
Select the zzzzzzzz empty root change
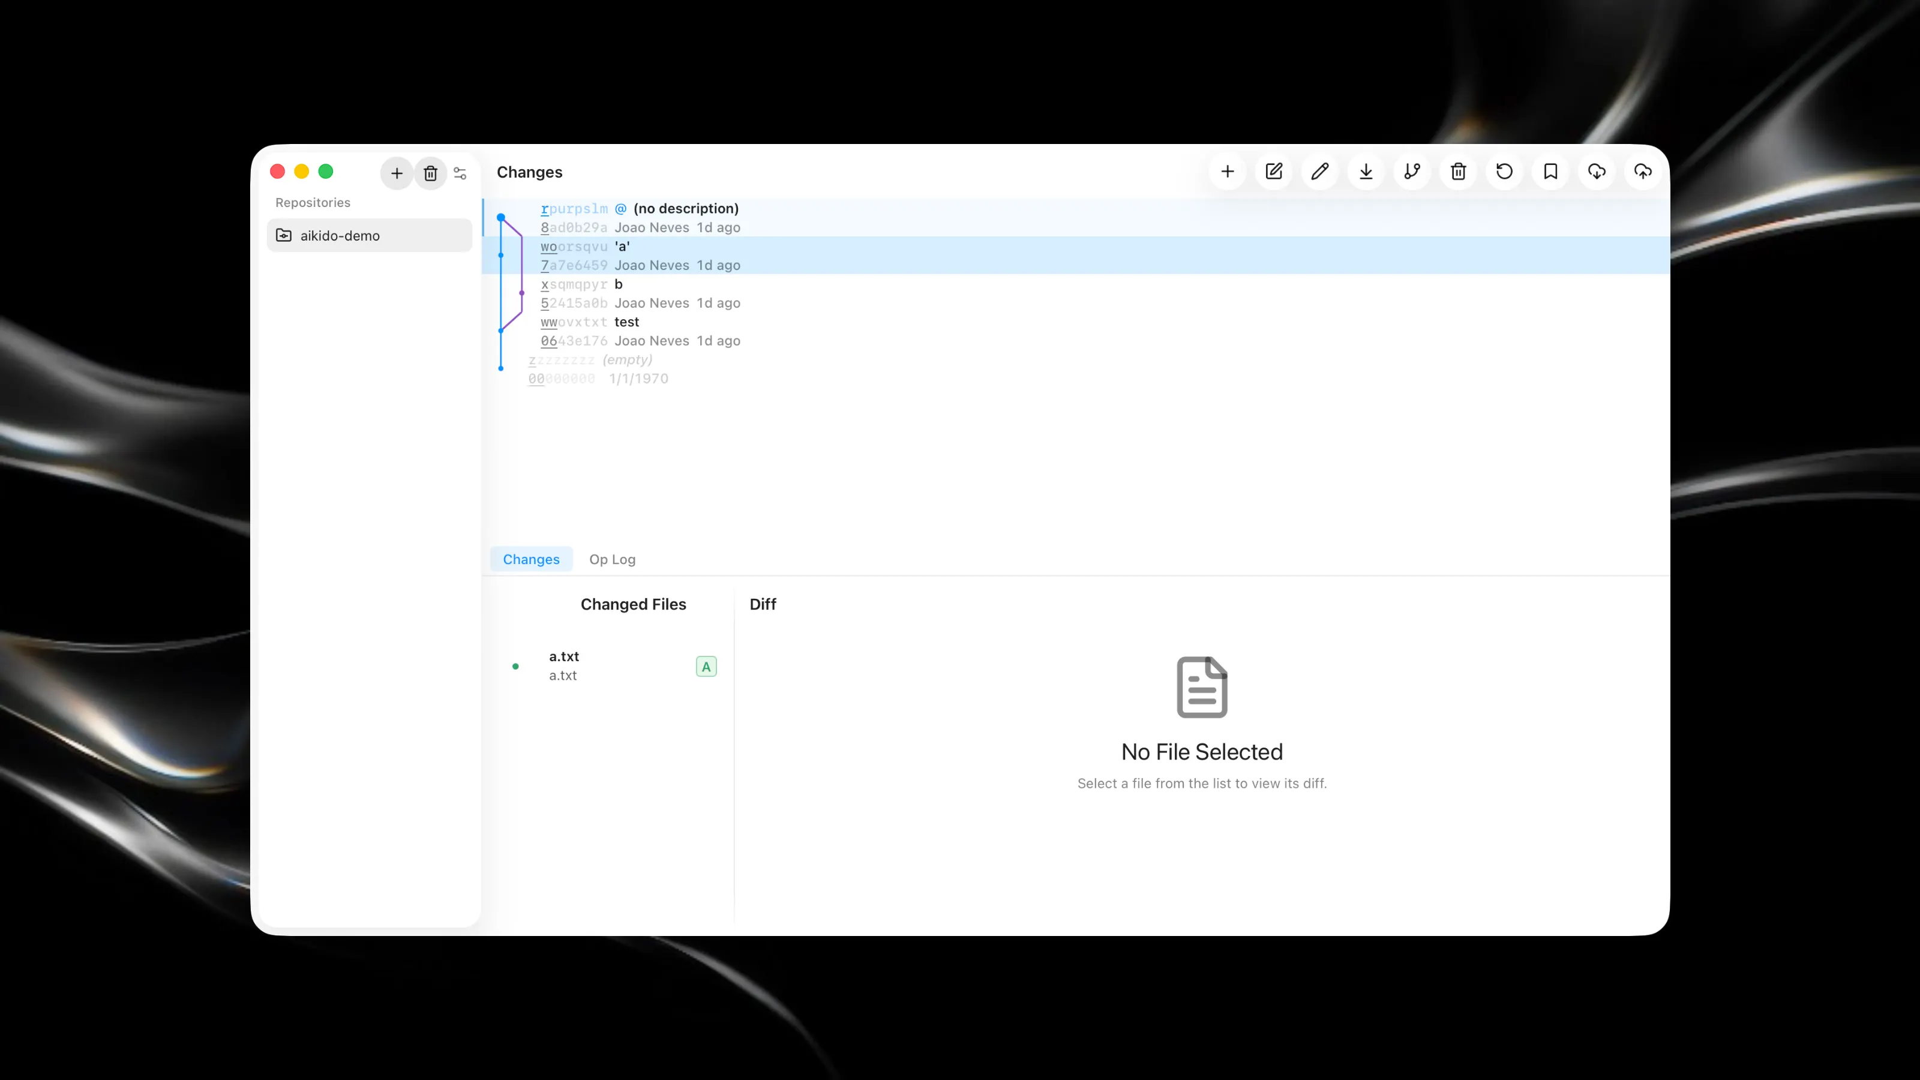click(x=1076, y=369)
